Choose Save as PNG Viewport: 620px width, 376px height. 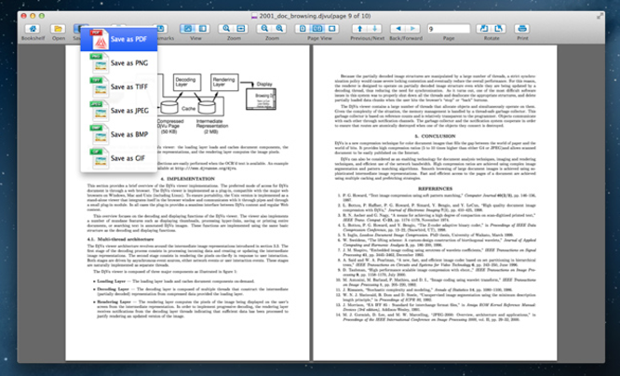tap(119, 63)
